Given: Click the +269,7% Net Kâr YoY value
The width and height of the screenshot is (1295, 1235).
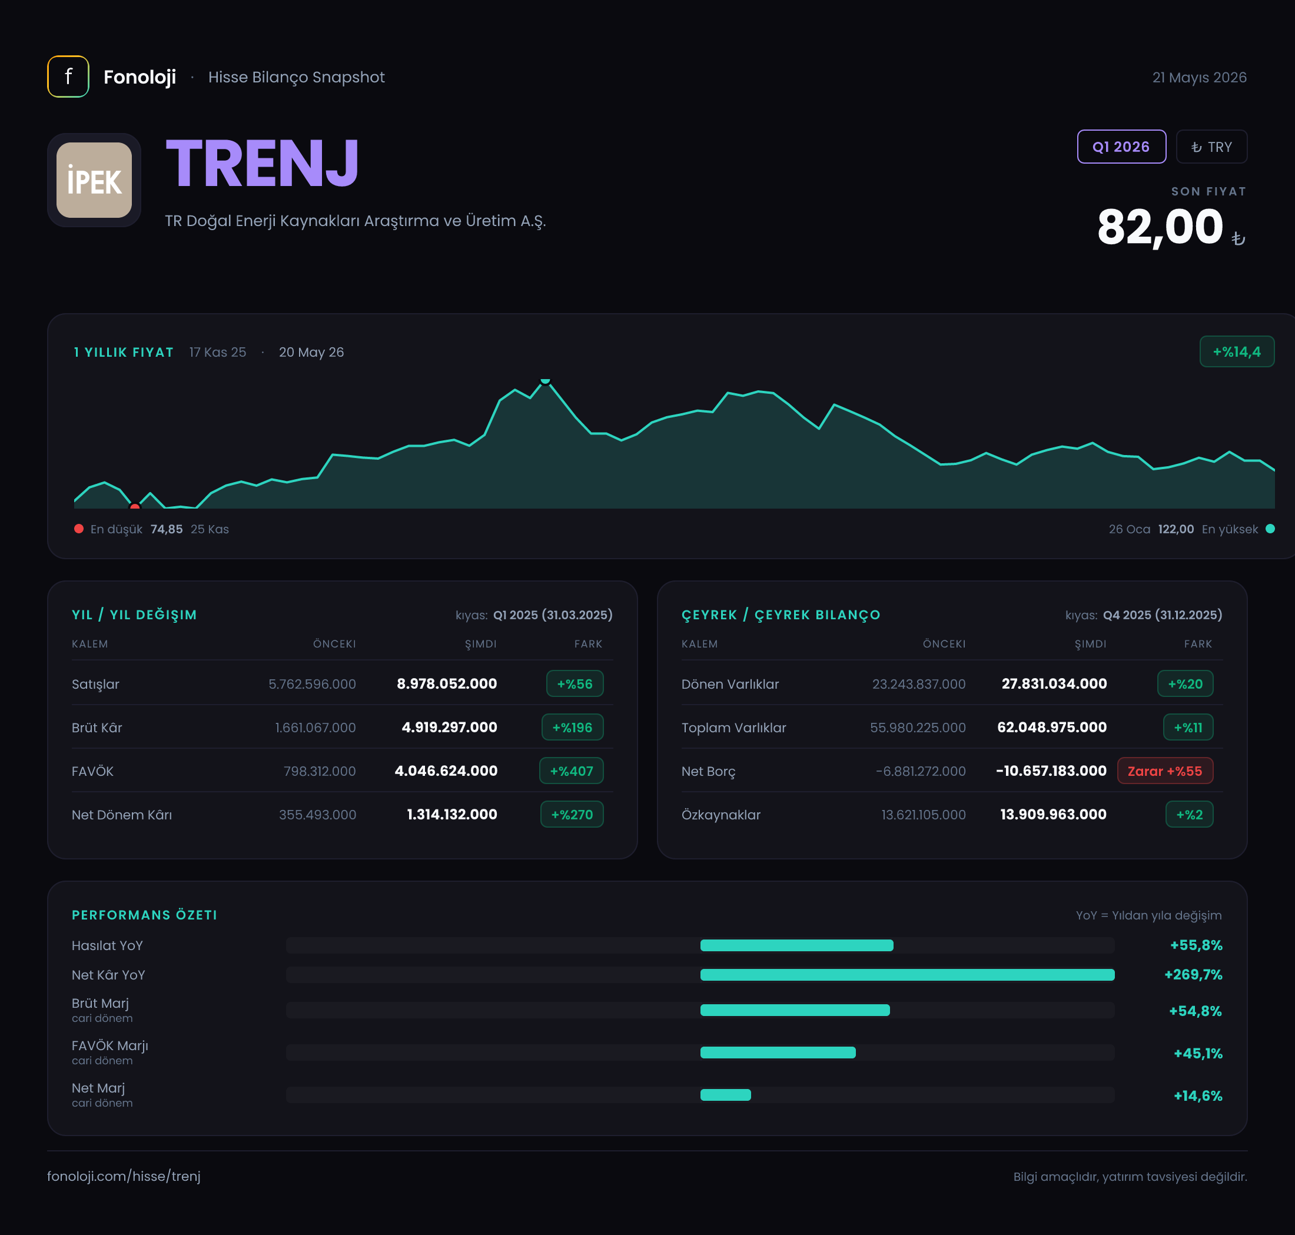Looking at the screenshot, I should pyautogui.click(x=1193, y=974).
